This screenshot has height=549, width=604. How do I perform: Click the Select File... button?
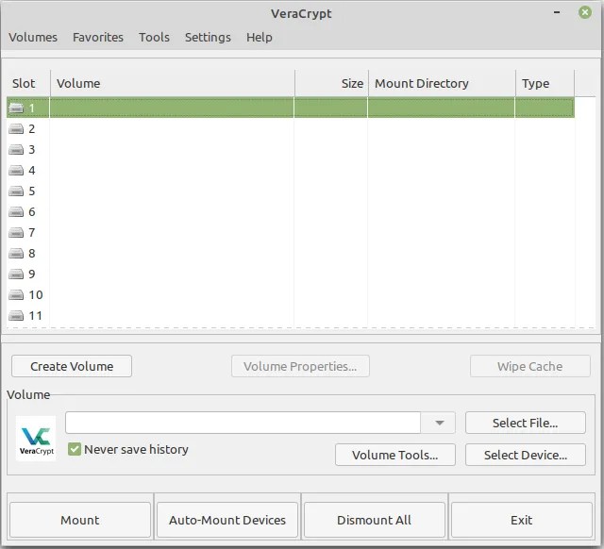coord(526,423)
